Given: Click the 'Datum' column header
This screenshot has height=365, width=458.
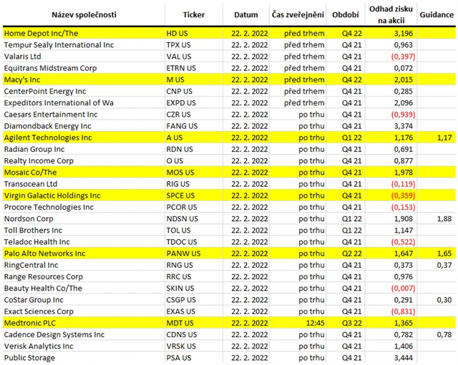Looking at the screenshot, I should click(x=246, y=15).
